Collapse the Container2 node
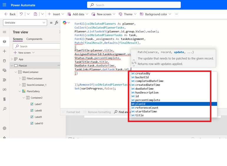 (24, 98)
